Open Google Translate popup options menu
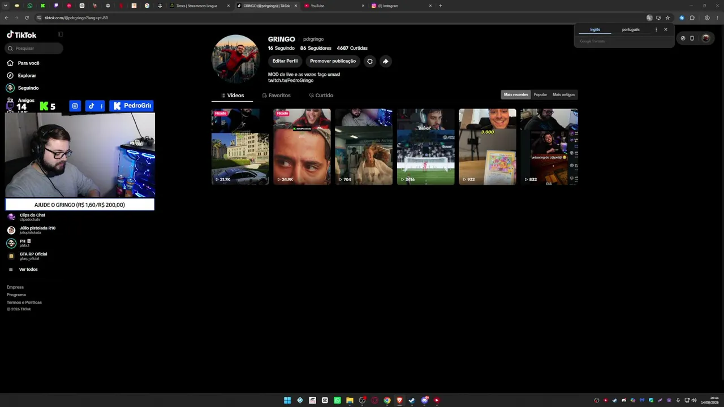724x407 pixels. [x=656, y=29]
